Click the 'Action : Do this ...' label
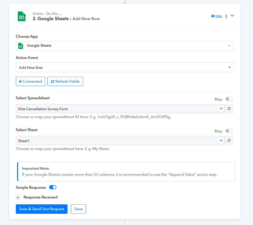Screen dimensions: 253x225 tap(47, 14)
